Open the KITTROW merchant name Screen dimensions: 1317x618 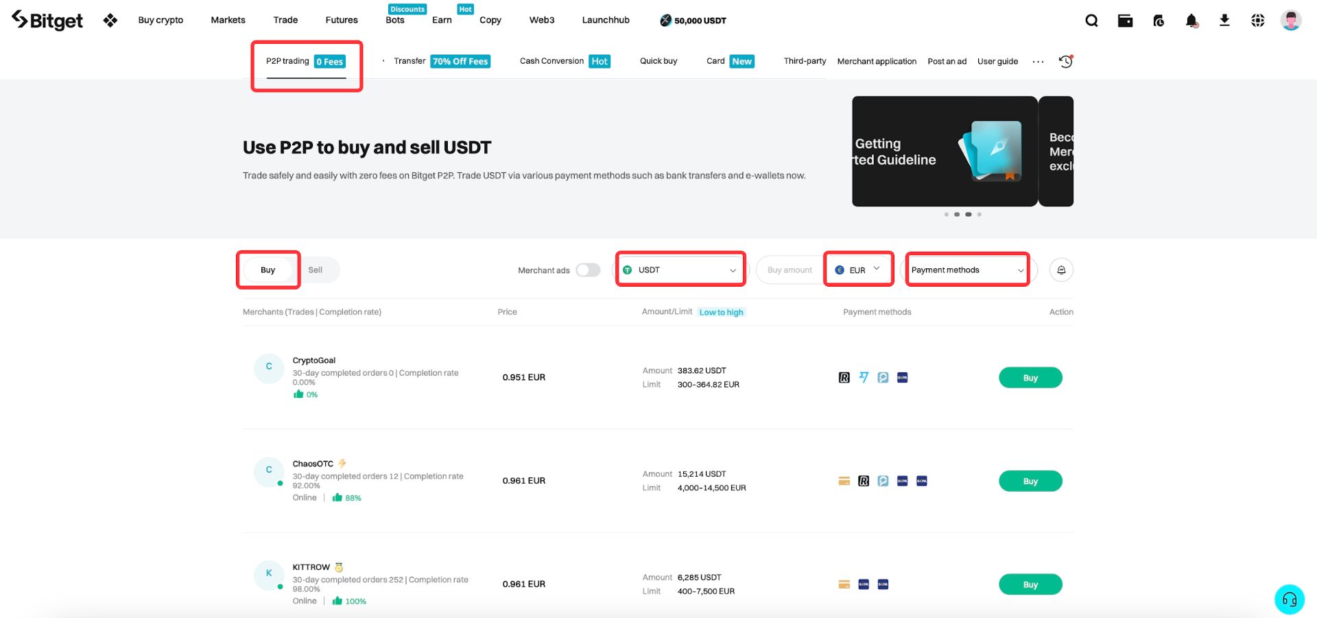click(311, 567)
